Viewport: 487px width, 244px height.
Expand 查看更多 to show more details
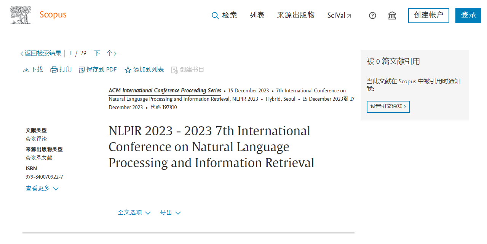[x=42, y=189]
